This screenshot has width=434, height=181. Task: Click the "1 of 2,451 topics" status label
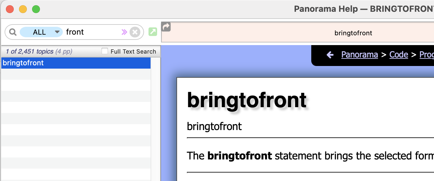39,51
